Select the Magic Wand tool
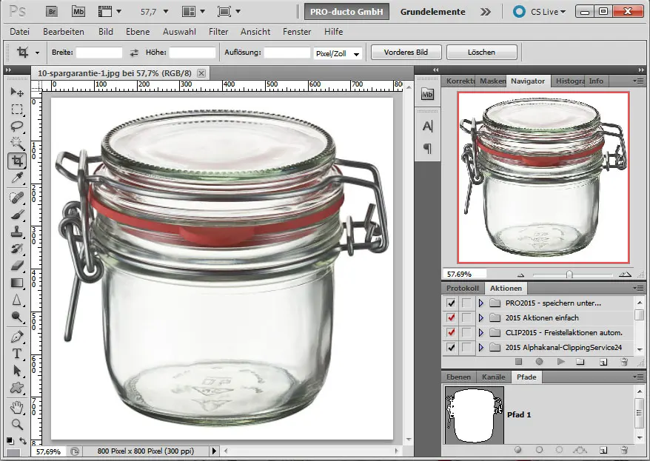 (17, 144)
